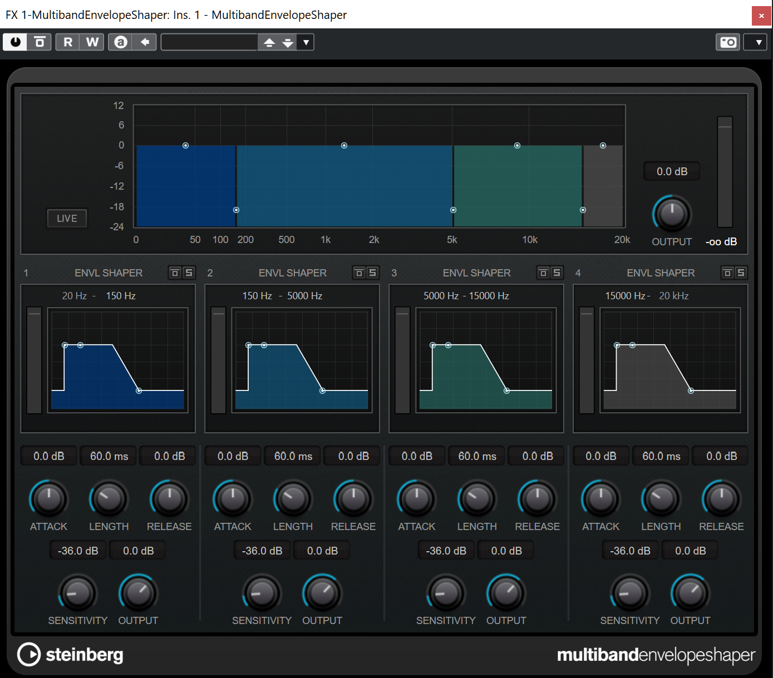
Task: Toggle the LIVE button
Action: (x=67, y=219)
